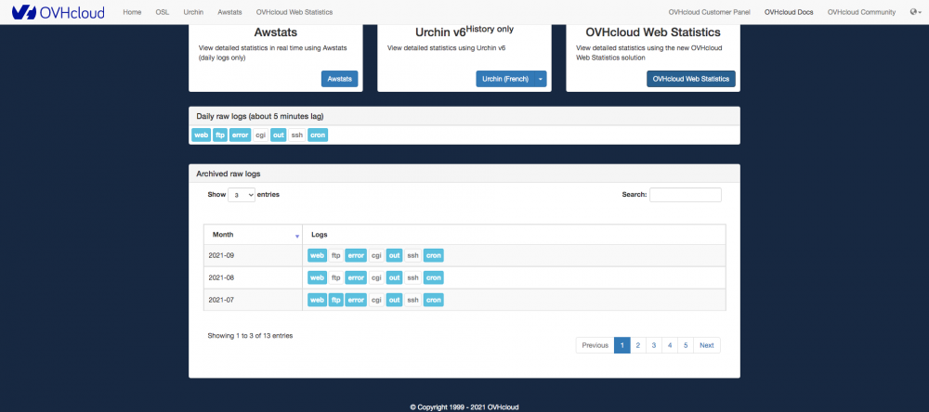Viewport: 929px width, 412px height.
Task: Open Awstats navigation item
Action: click(229, 12)
